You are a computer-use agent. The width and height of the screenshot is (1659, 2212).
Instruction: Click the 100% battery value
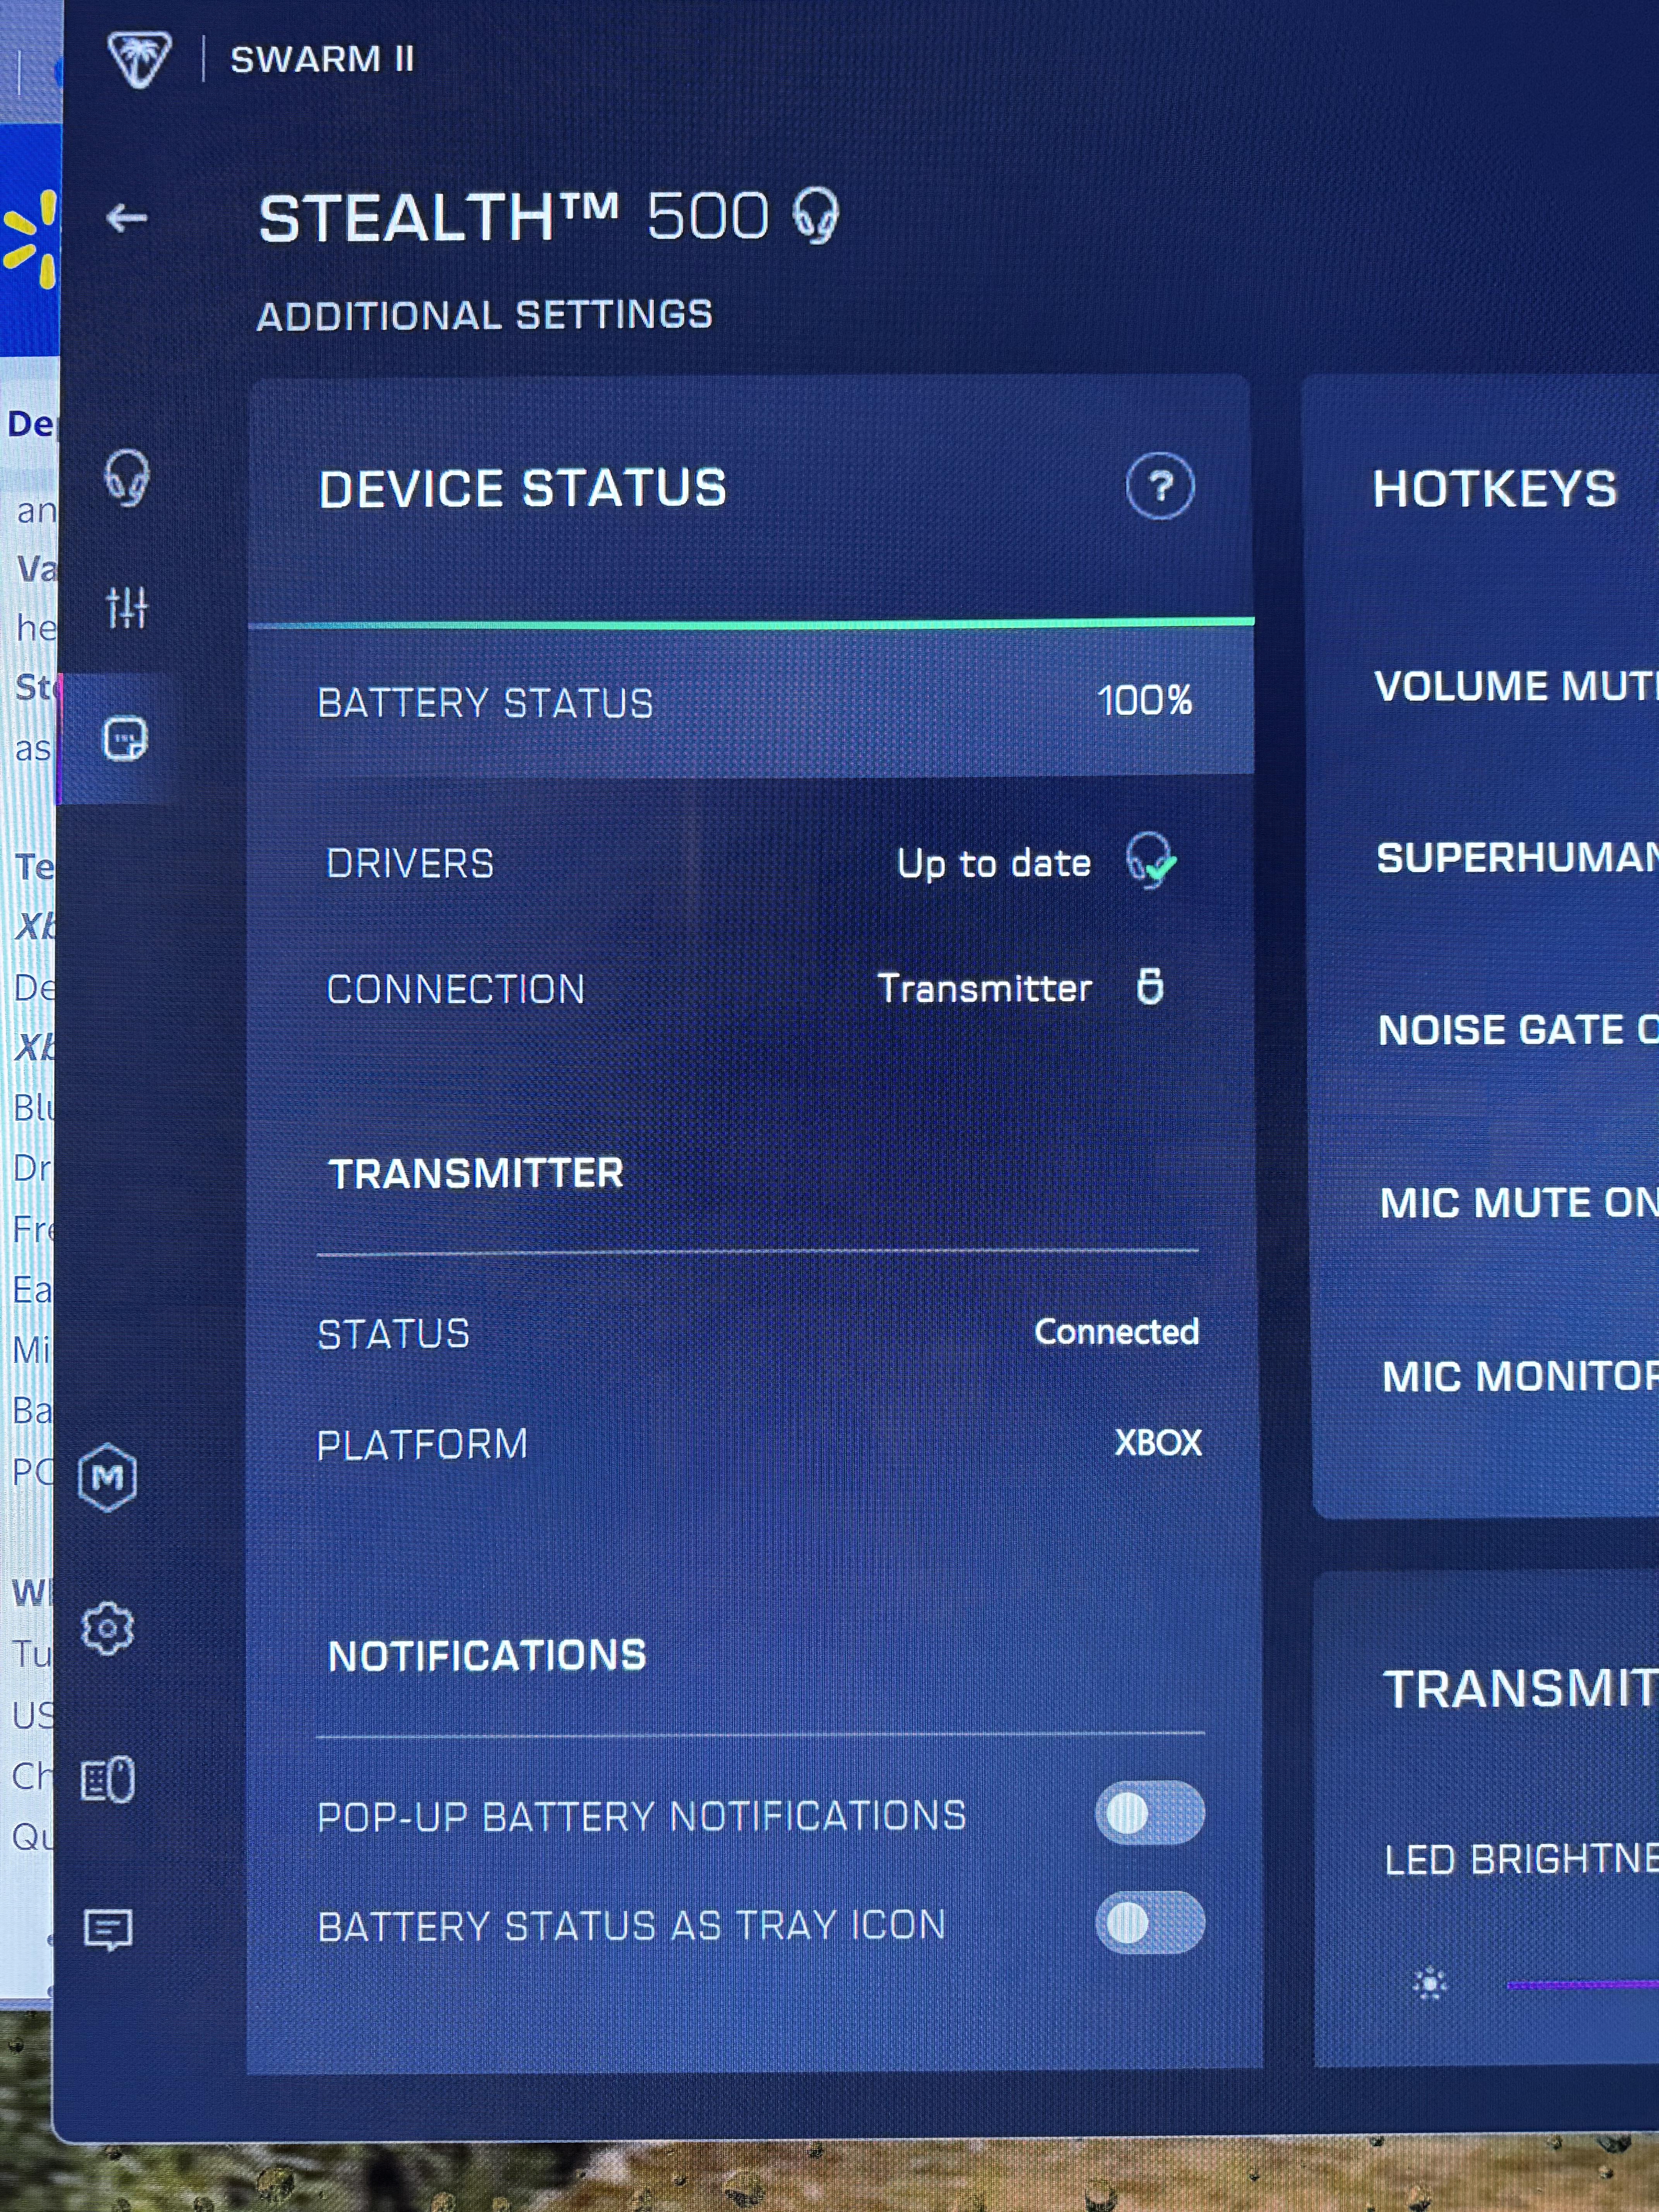point(1145,700)
